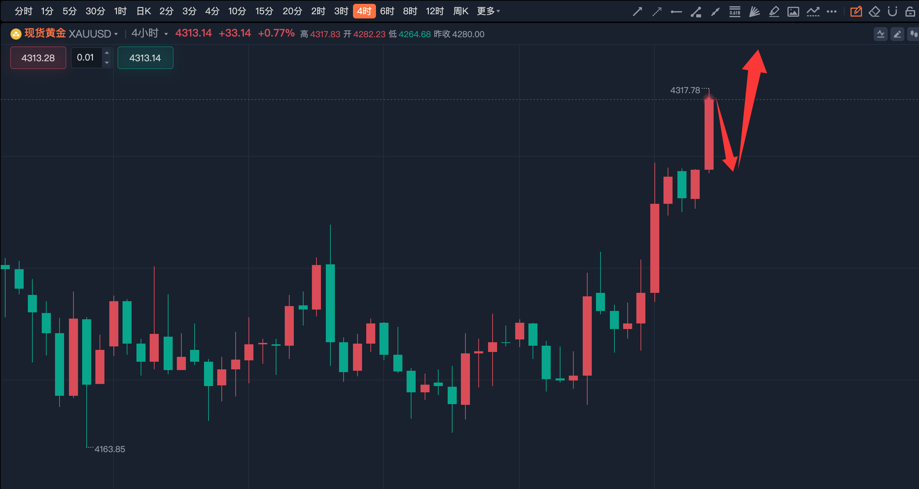Select the Fibonacci 0.618 retracement tool
This screenshot has height=489, width=919.
[x=735, y=12]
